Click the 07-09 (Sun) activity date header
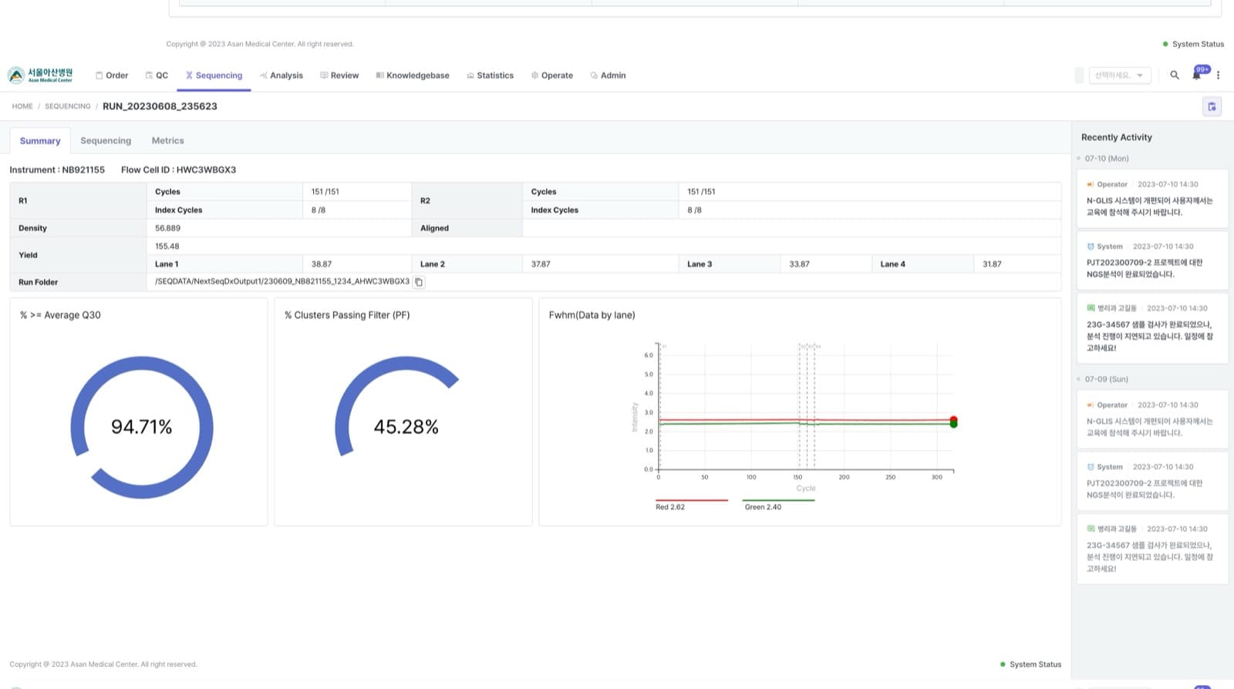 (x=1106, y=379)
